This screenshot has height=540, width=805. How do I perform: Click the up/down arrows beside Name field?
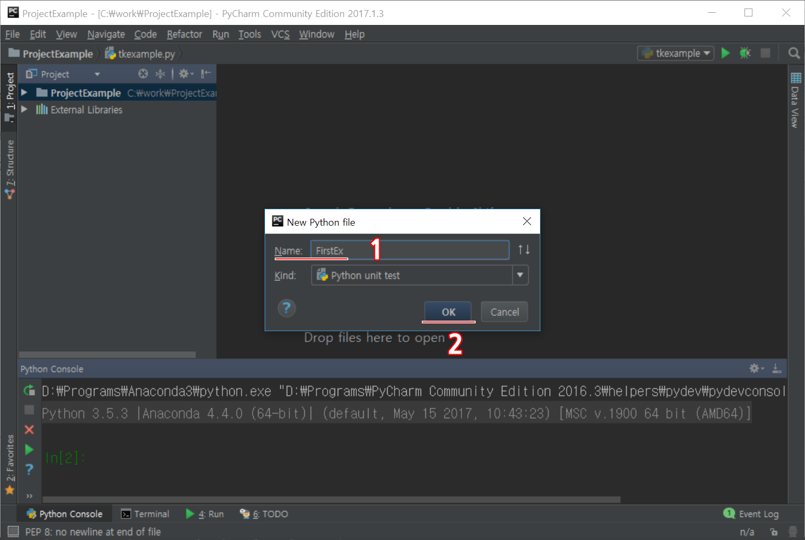coord(524,250)
